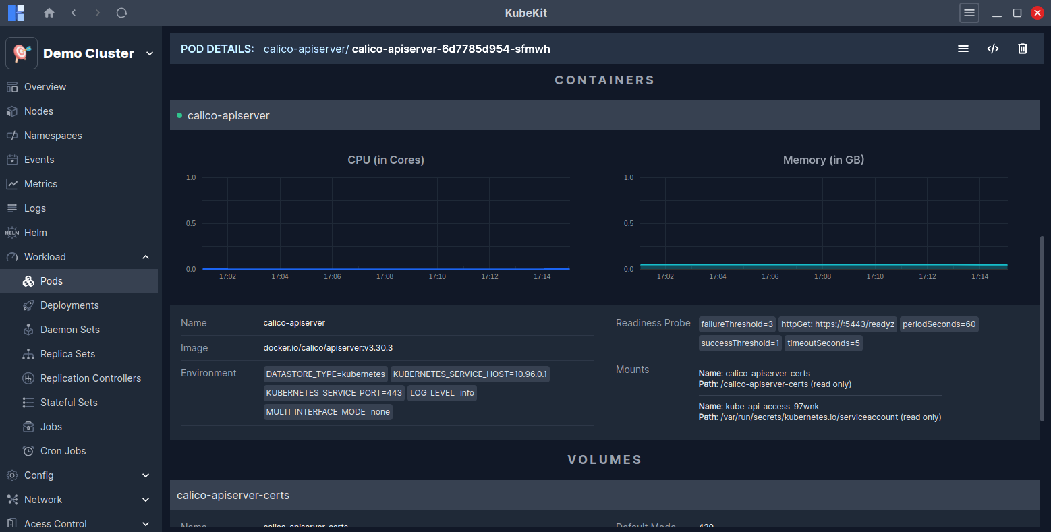Collapse the Workload section
The image size is (1051, 532).
(x=146, y=257)
